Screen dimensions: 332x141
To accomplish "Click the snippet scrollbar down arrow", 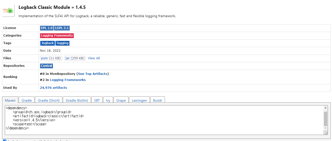I will [x=326, y=129].
